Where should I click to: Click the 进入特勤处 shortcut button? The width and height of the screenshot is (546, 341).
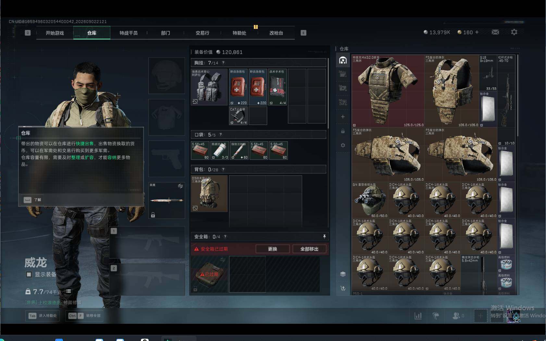[x=43, y=316]
